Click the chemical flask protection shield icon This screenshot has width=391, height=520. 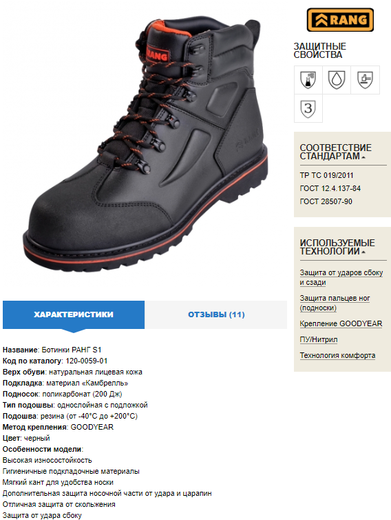point(308,80)
